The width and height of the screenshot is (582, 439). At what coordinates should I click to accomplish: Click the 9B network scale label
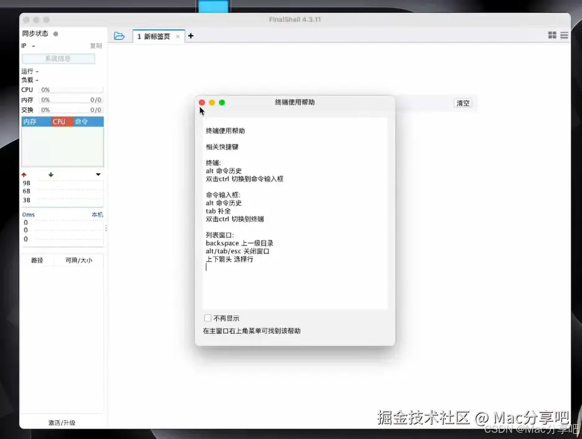26,183
